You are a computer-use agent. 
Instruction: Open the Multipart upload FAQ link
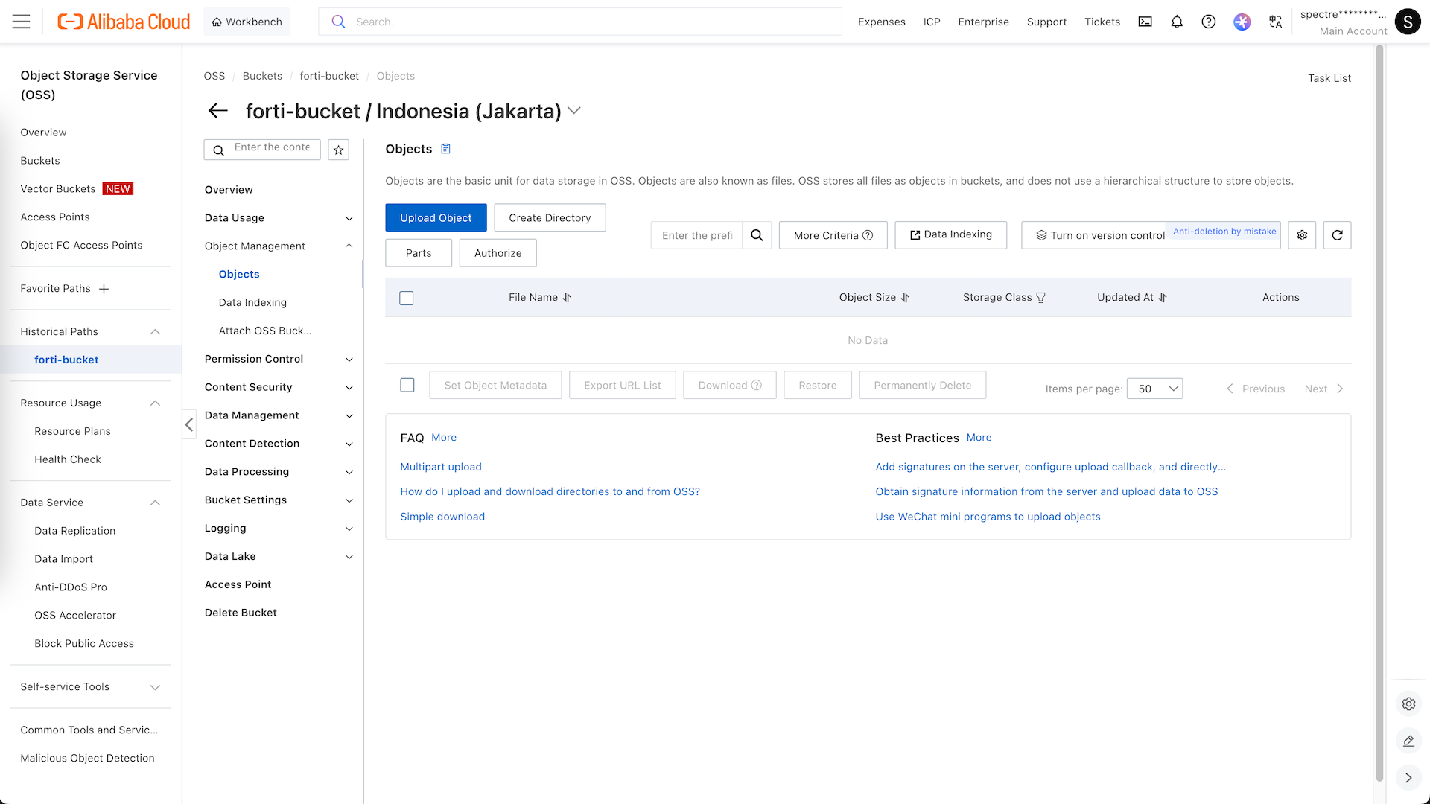click(x=441, y=467)
